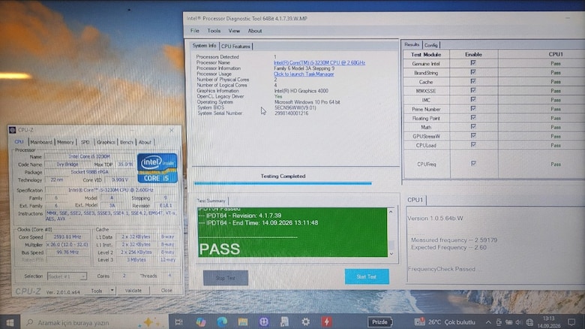Screen dimensions: 585x329
Task: Open the weather widget showing 26°C
Action: tap(445, 322)
